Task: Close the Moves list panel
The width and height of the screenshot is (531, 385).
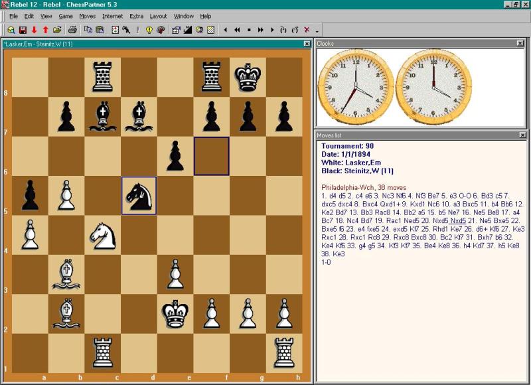Action: point(520,135)
